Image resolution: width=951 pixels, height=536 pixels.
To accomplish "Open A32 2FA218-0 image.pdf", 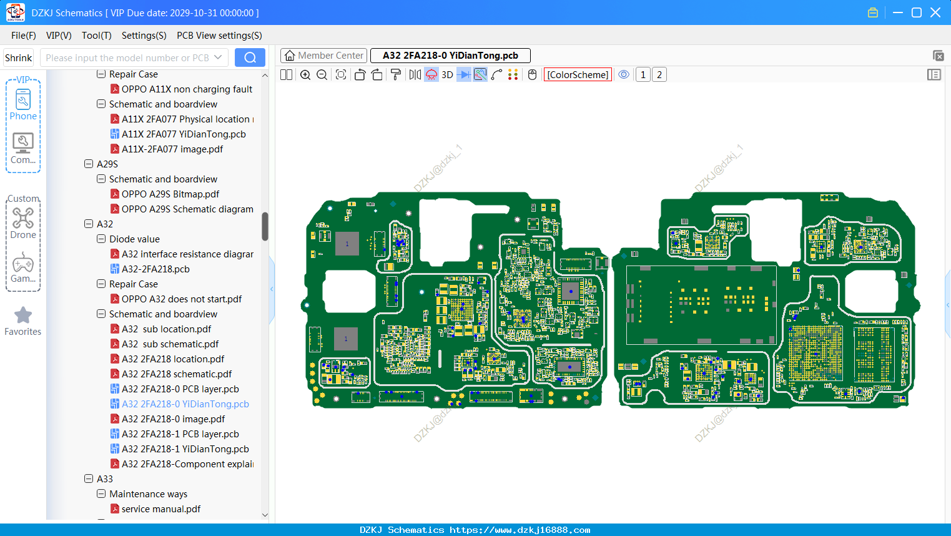I will (173, 419).
